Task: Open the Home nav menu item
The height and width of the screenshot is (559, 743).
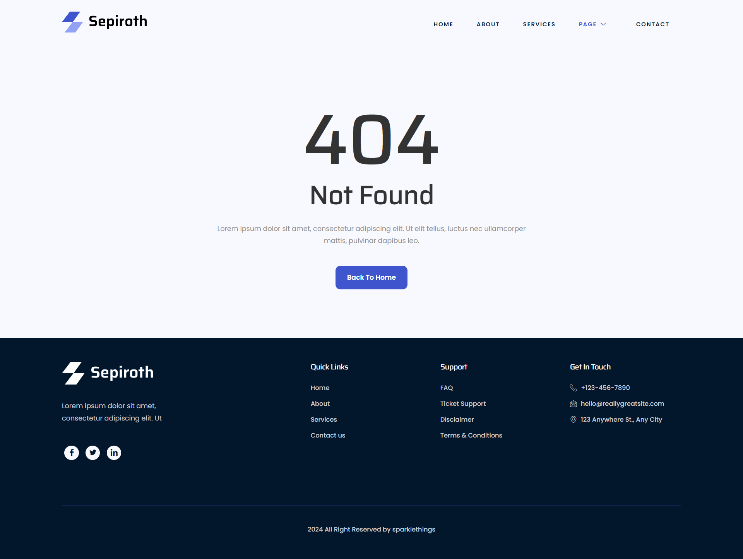Action: pos(443,24)
